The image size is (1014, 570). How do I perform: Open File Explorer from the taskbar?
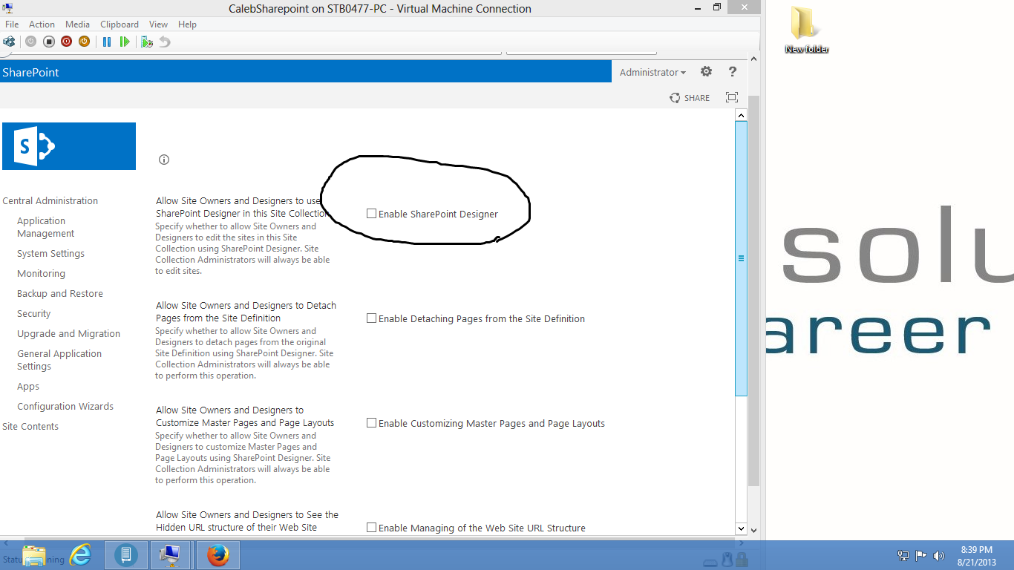coord(34,555)
